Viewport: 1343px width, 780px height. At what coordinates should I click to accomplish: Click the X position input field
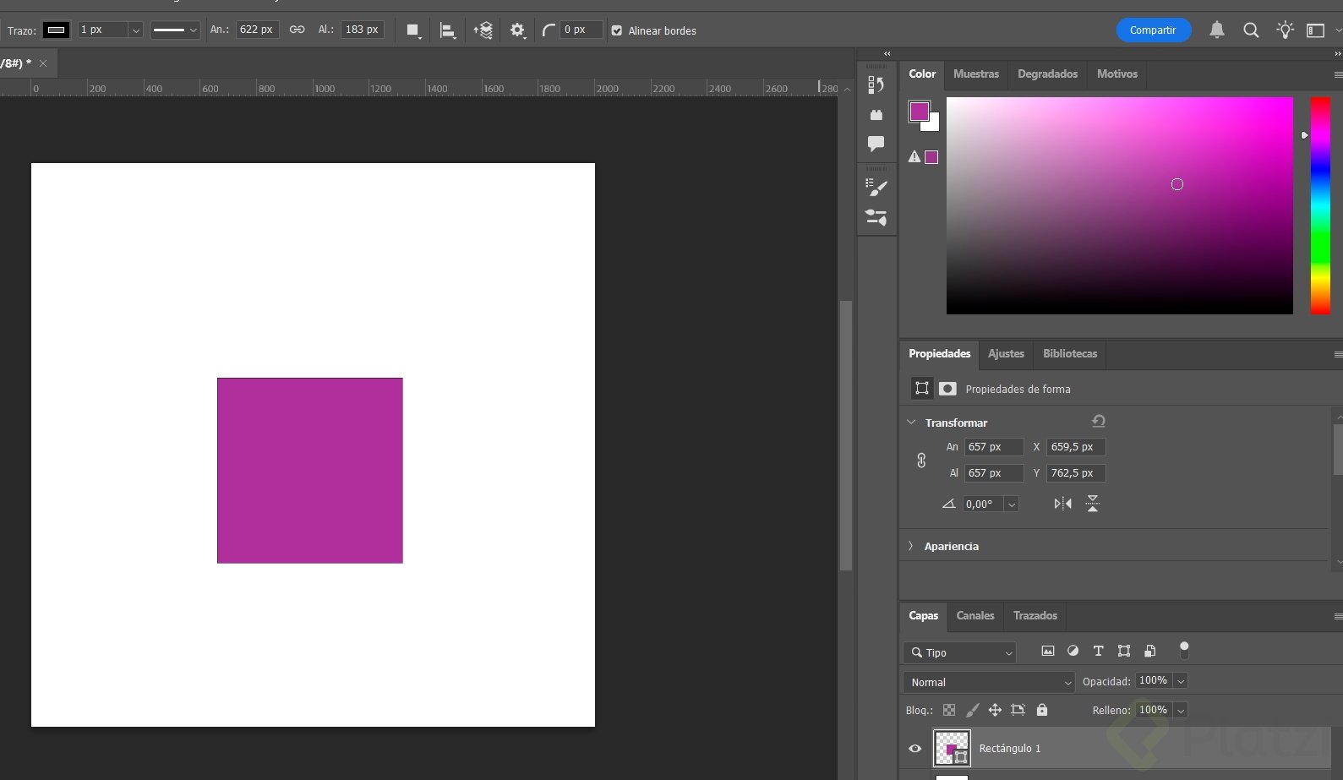tap(1075, 447)
